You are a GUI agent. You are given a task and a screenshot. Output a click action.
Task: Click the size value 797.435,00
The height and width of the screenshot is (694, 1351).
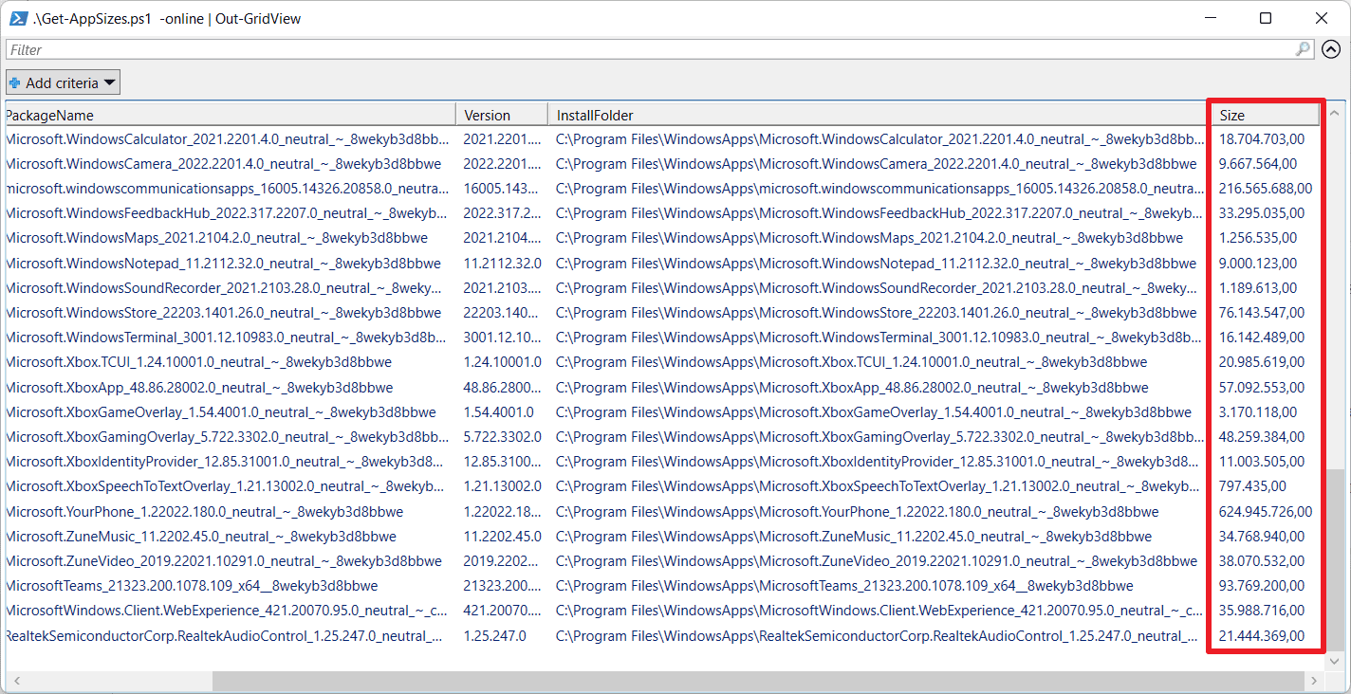1252,486
